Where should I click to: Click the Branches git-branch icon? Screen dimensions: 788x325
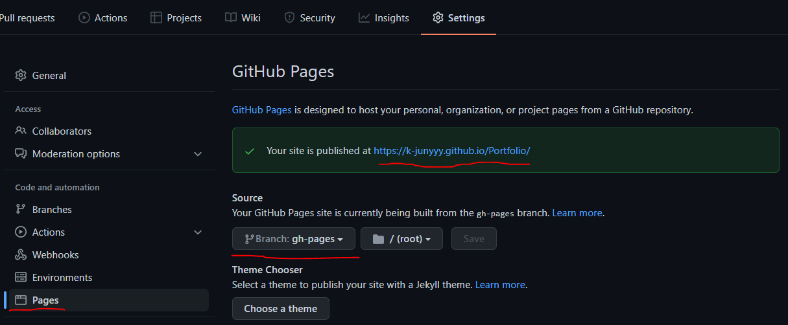pyautogui.click(x=21, y=209)
